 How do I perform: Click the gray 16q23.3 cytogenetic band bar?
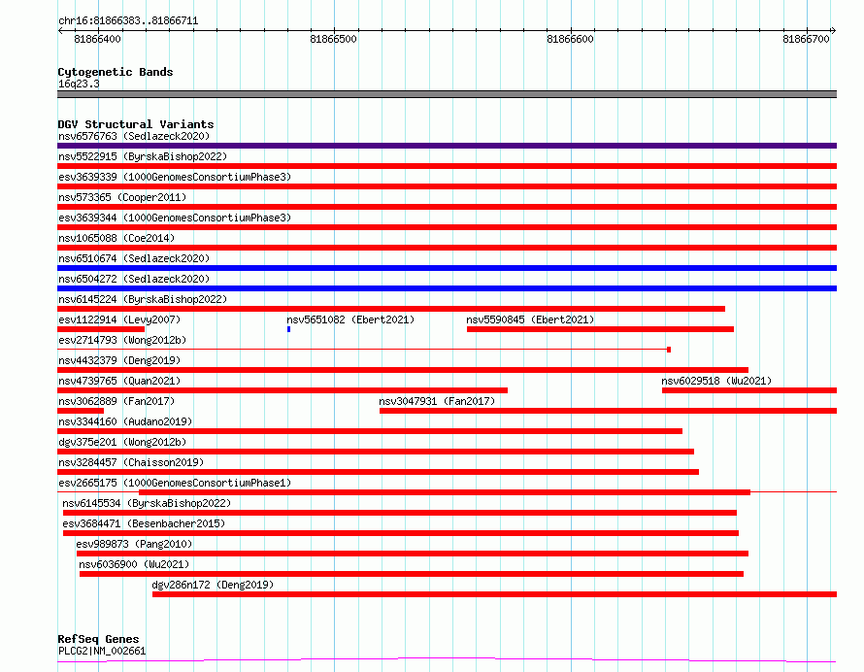447,94
